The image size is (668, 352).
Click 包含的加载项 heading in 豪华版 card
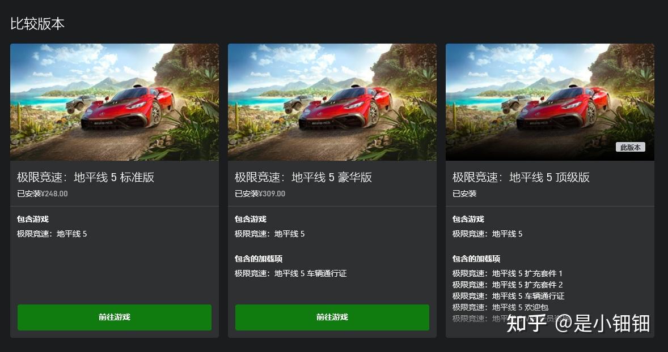tap(259, 259)
